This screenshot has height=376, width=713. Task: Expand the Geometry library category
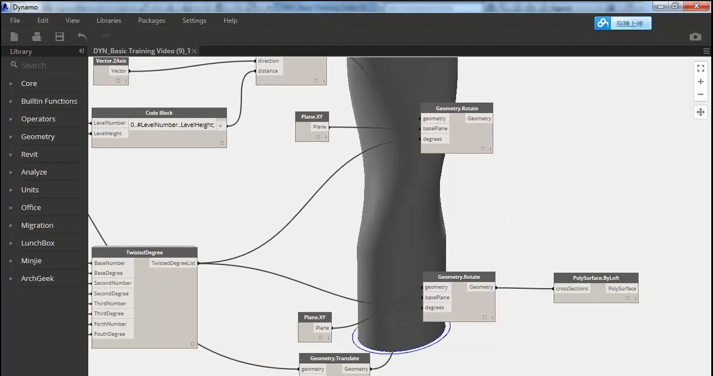click(38, 137)
